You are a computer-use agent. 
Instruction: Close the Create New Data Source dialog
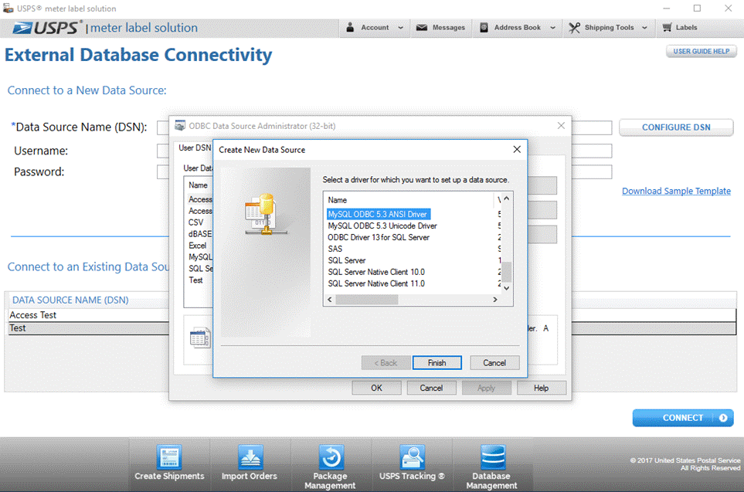pyautogui.click(x=517, y=149)
